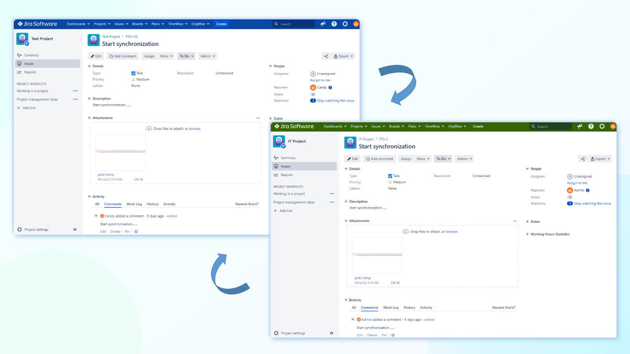Open Dashboards menu in Test Project window
This screenshot has width=630, height=354.
(x=78, y=24)
